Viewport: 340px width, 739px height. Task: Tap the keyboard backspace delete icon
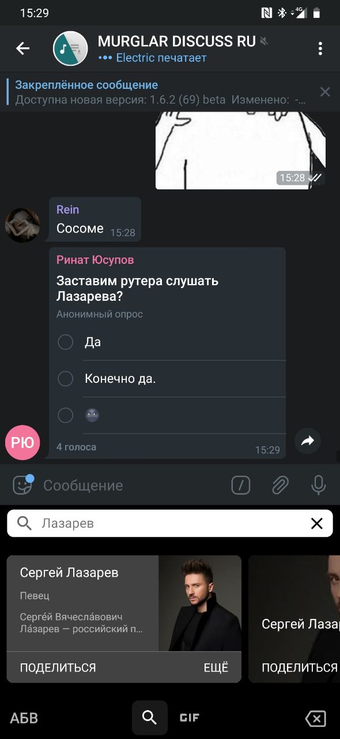point(316,718)
